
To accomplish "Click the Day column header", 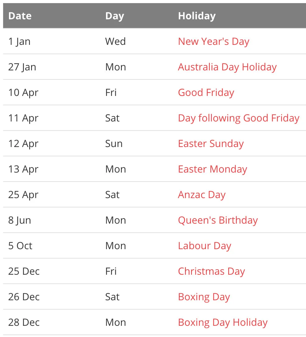I will pyautogui.click(x=114, y=16).
